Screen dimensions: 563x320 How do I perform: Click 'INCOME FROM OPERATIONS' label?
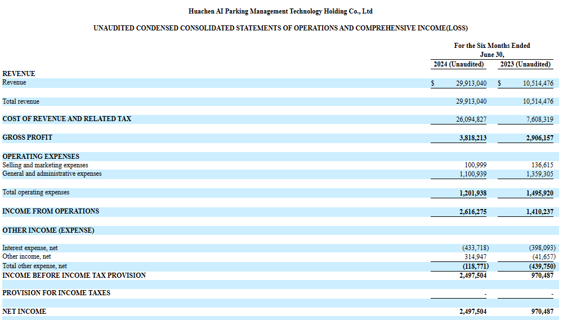51,211
